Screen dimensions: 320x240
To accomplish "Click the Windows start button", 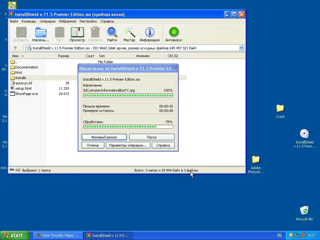I will pos(15,235).
